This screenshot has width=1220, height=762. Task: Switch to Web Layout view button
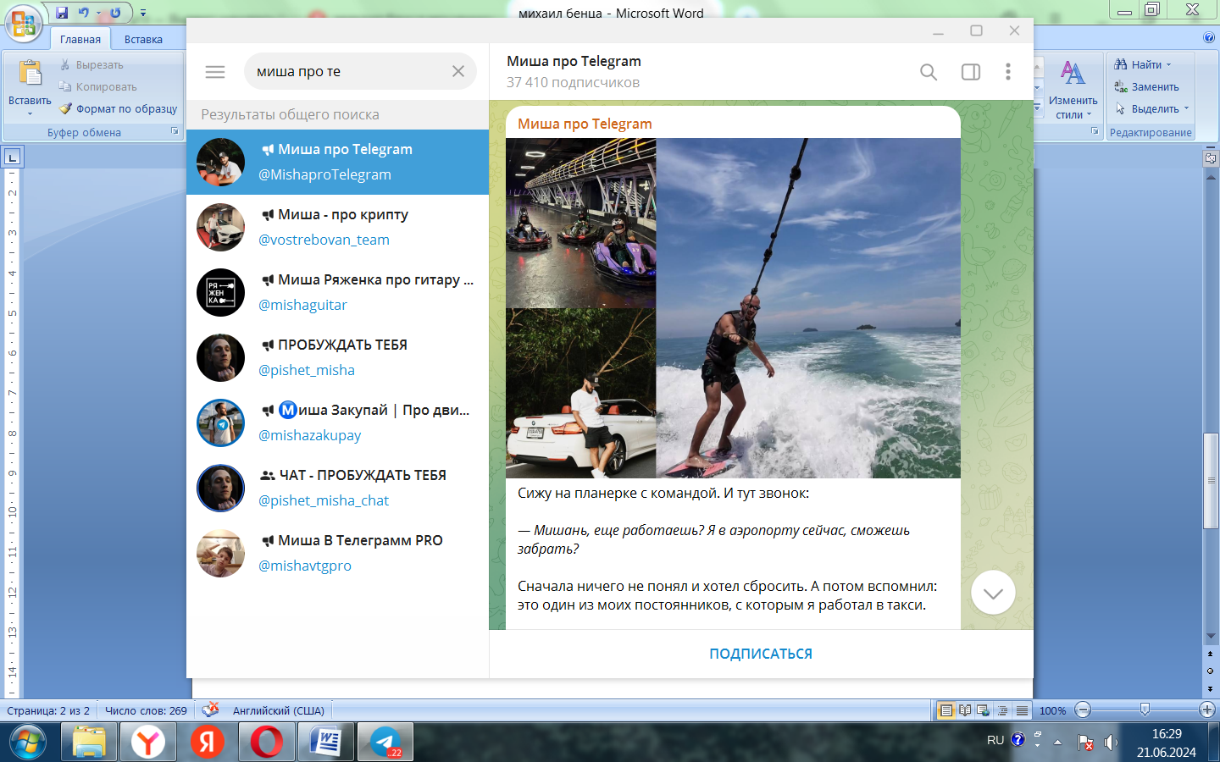click(984, 710)
